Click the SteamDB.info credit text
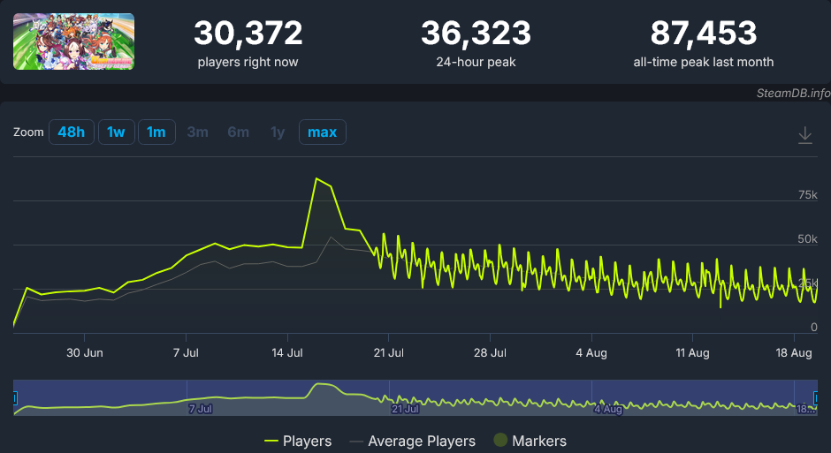 point(793,92)
